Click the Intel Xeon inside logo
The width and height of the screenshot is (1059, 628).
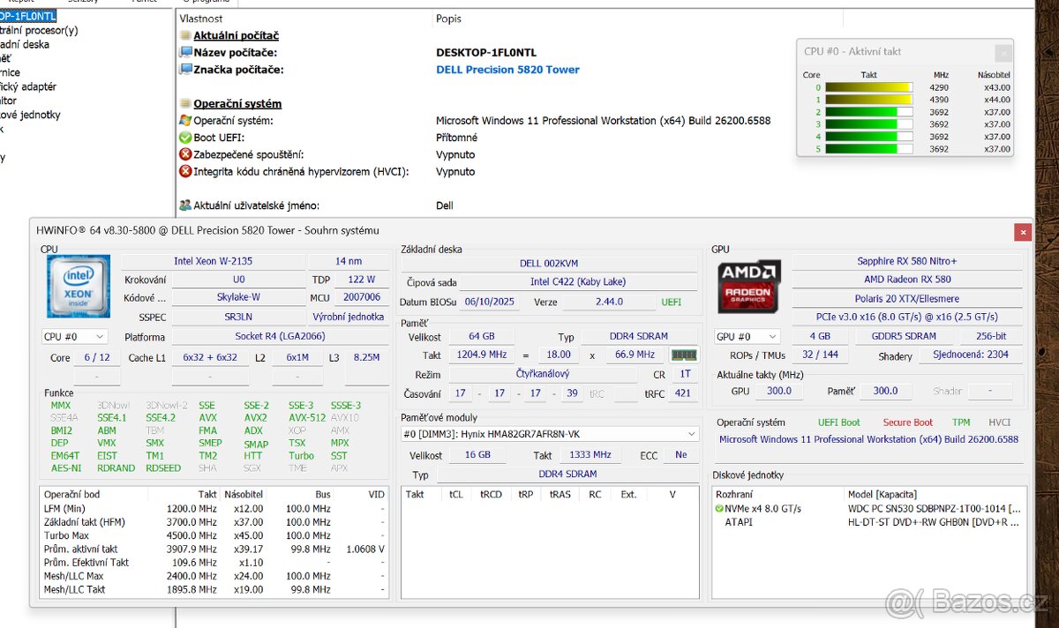tap(79, 287)
